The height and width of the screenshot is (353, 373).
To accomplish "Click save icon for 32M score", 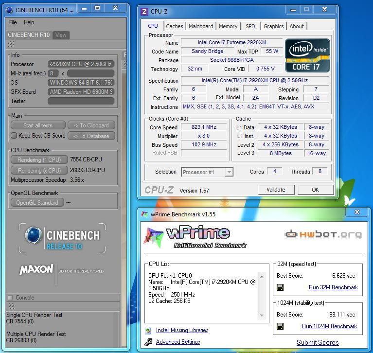I will coord(280,287).
